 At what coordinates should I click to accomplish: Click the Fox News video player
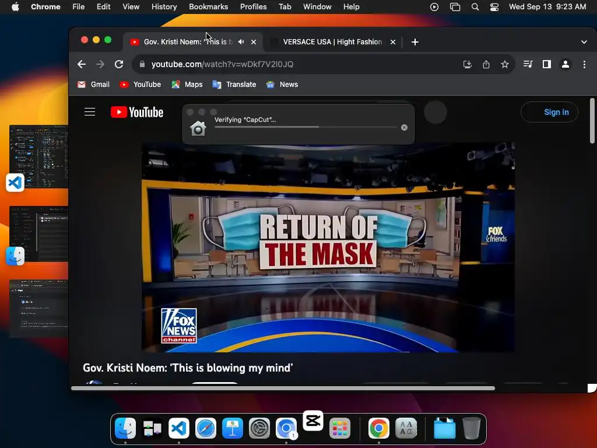point(328,247)
